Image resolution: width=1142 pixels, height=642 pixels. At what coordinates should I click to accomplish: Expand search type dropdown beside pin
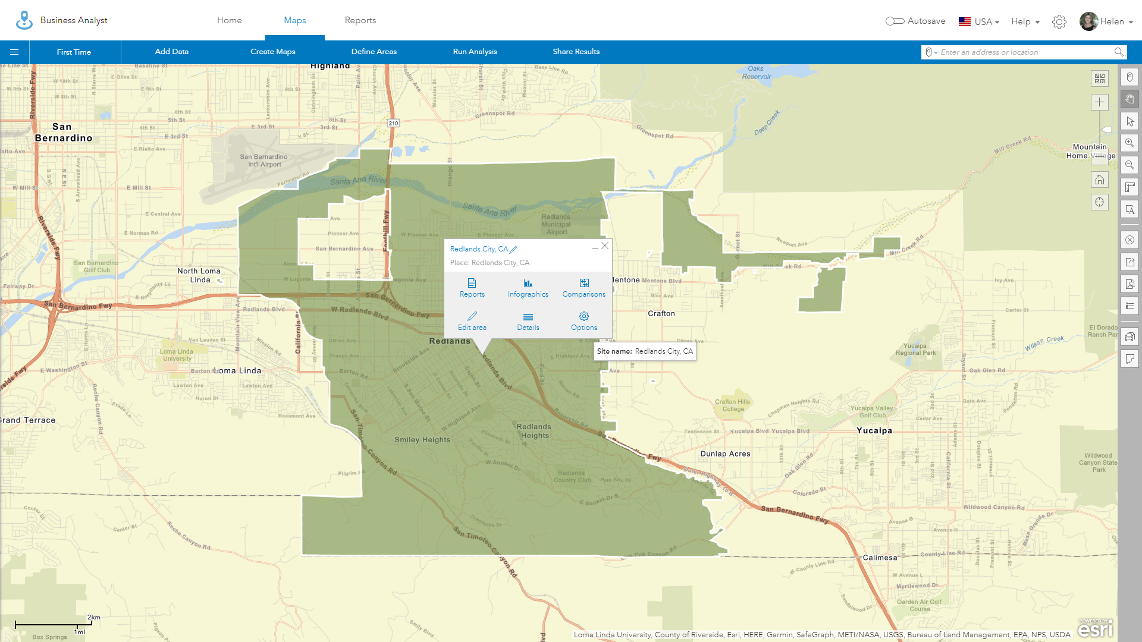(x=936, y=53)
